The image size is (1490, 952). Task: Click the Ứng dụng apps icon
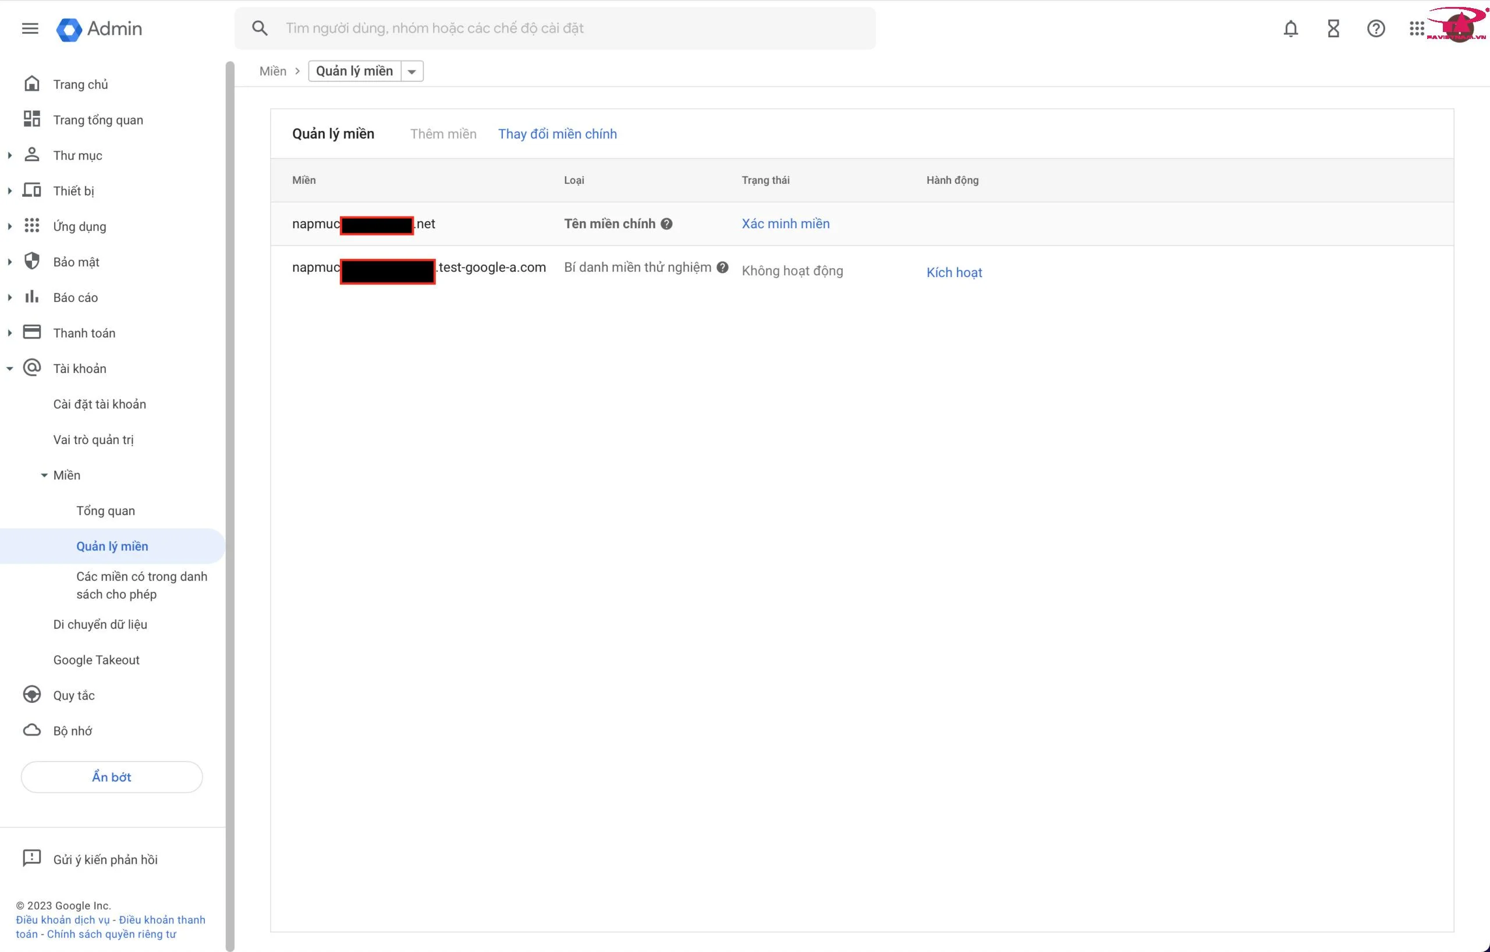pyautogui.click(x=31, y=225)
